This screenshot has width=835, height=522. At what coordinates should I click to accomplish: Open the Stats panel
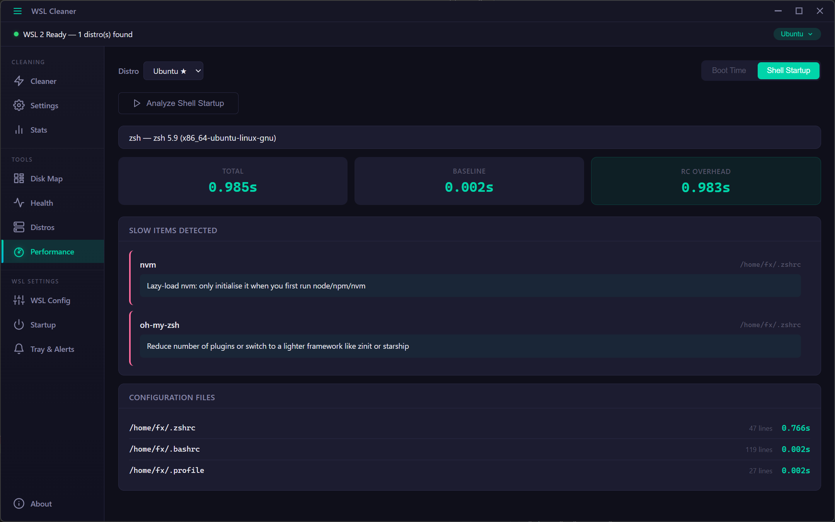tap(38, 130)
